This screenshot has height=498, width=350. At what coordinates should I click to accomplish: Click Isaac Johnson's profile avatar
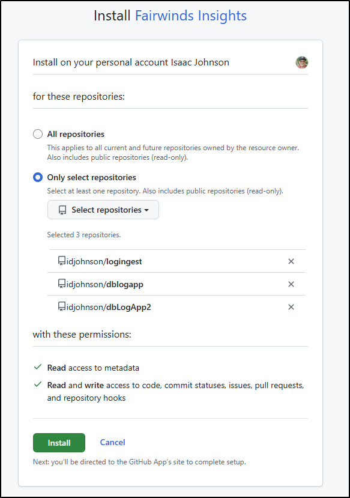pyautogui.click(x=302, y=62)
